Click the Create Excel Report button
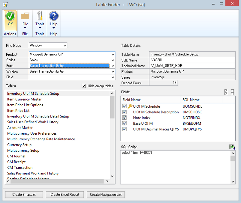This screenshot has width=241, height=203. point(65,195)
